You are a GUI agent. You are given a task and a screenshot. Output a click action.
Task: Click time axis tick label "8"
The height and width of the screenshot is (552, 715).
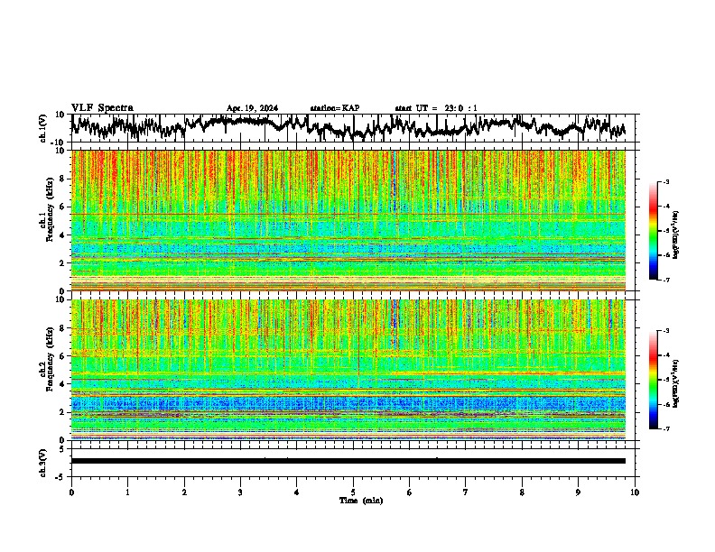point(522,492)
